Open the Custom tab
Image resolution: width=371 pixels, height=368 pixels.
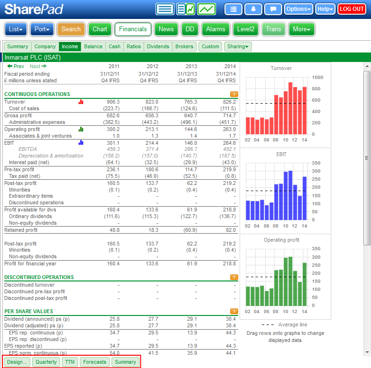point(210,46)
